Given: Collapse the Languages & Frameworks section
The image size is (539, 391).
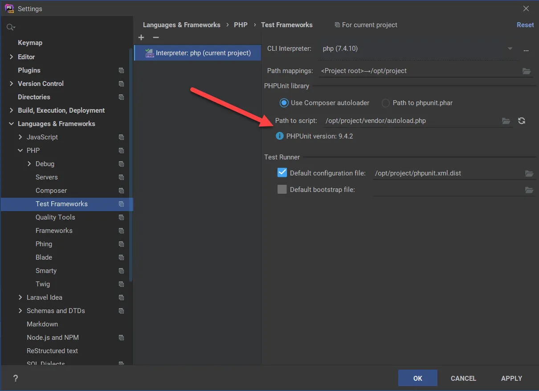Looking at the screenshot, I should [11, 124].
